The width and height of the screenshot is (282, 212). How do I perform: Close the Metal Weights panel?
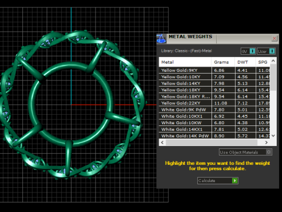tap(274, 38)
